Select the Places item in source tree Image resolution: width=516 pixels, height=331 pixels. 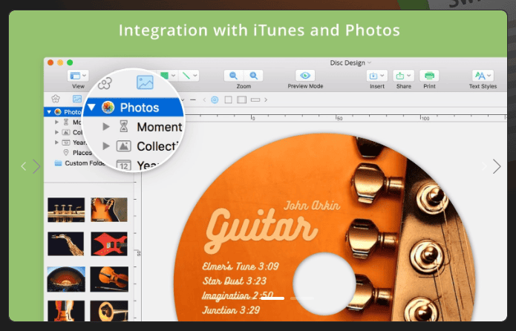(82, 153)
